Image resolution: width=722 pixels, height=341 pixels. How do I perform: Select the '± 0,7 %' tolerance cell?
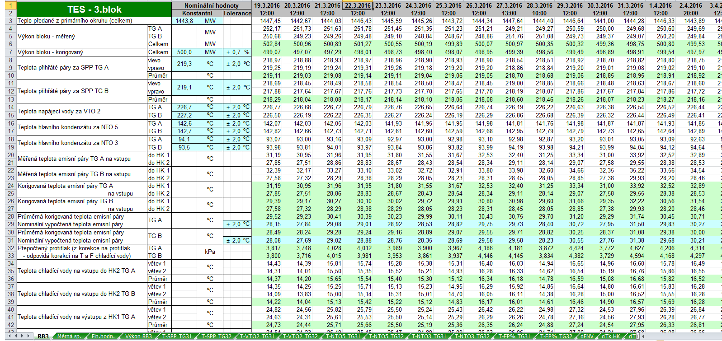[x=237, y=52]
